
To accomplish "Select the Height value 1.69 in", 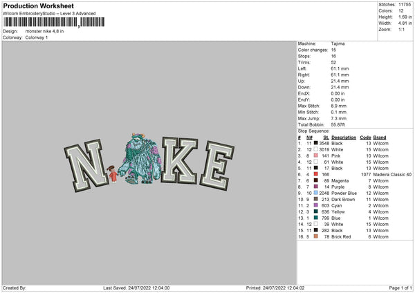I will coord(405,17).
